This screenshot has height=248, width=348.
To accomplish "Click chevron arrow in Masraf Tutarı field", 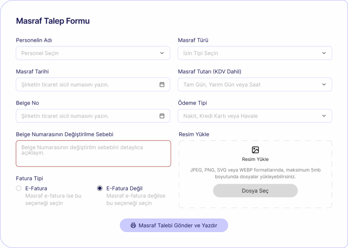I will [324, 85].
